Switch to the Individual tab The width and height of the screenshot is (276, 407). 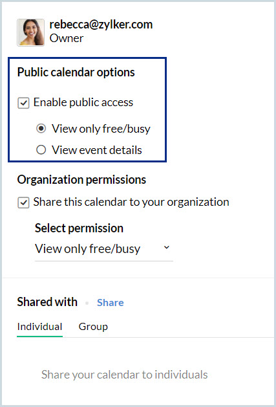pos(39,327)
